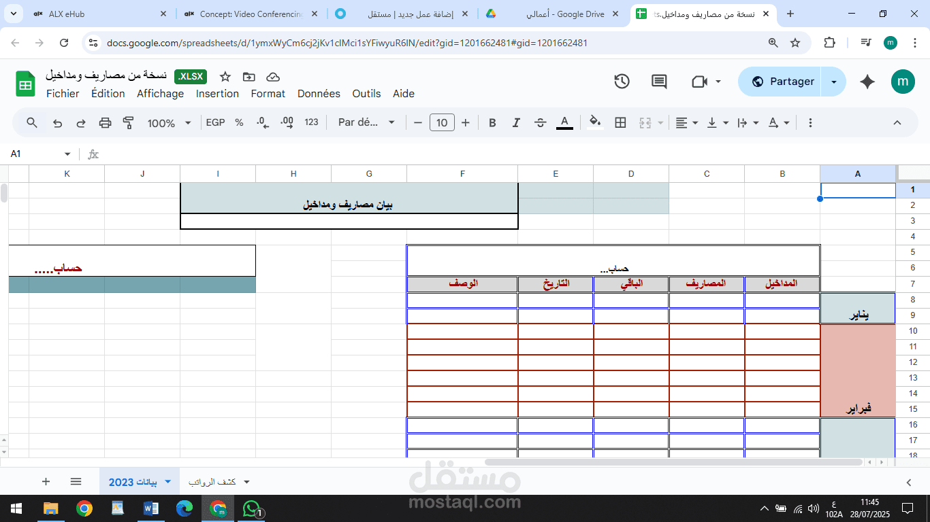Click the Partager button

pyautogui.click(x=780, y=82)
